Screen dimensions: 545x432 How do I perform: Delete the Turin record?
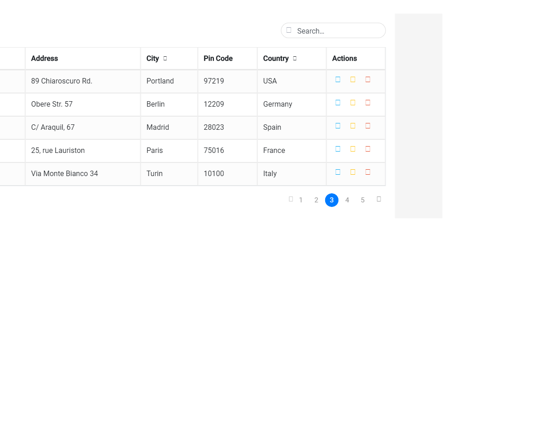[367, 172]
